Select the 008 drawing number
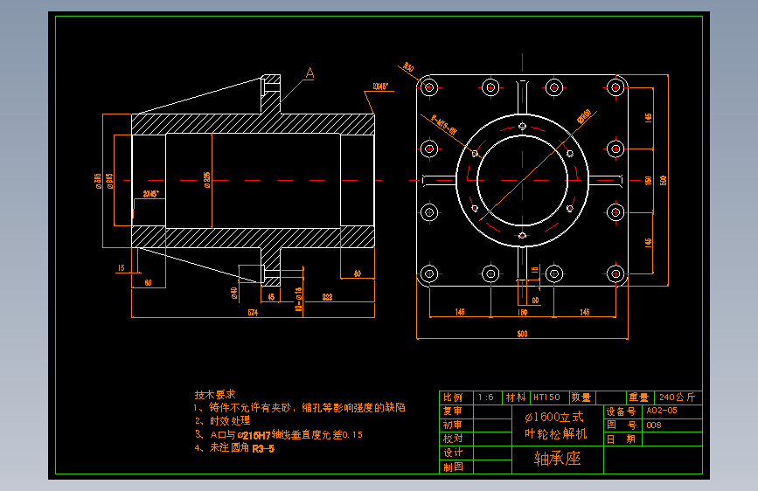 654,425
